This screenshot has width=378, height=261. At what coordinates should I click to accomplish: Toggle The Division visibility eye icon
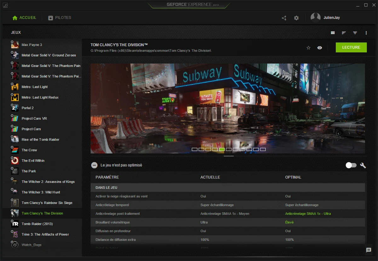click(x=320, y=48)
